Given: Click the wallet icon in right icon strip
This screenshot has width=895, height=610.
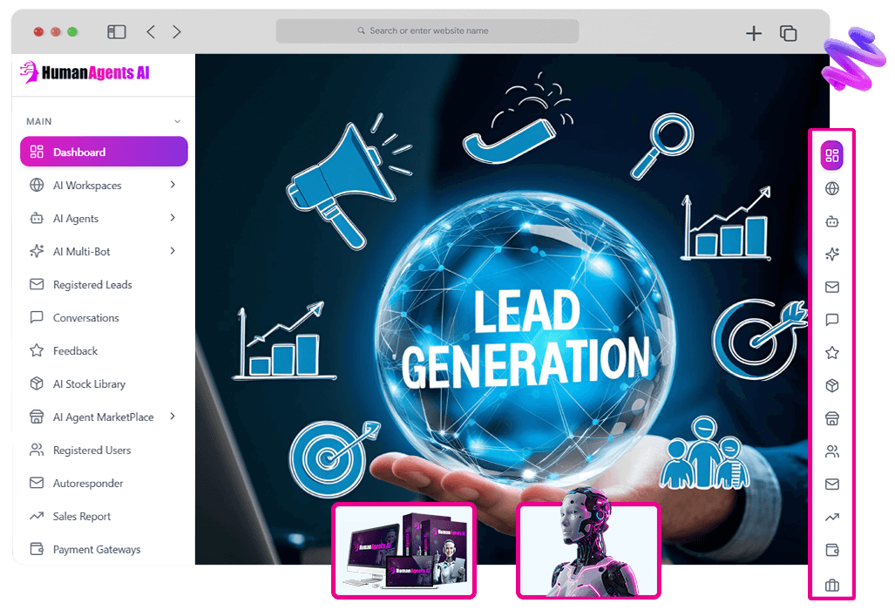Looking at the screenshot, I should [x=831, y=551].
